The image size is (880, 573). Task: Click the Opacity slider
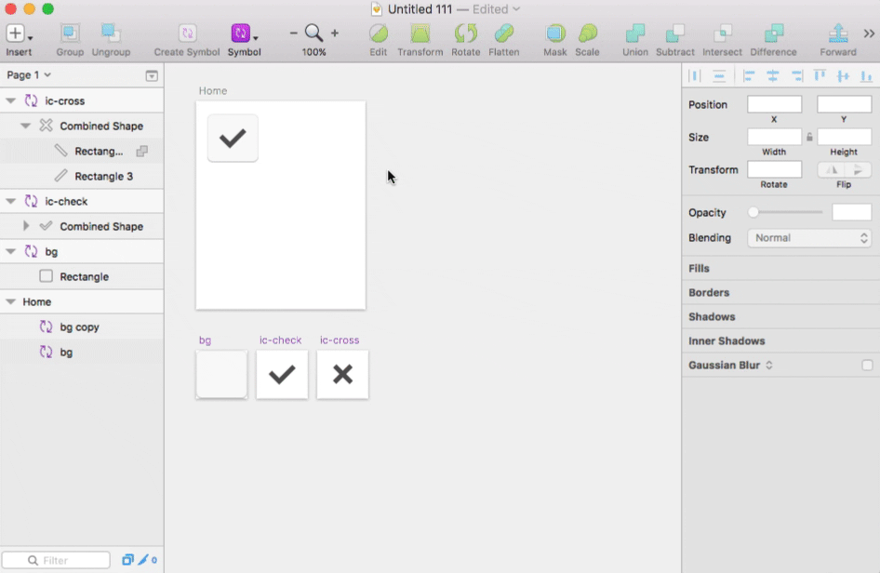click(787, 213)
